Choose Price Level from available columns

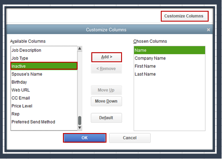pyautogui.click(x=44, y=106)
